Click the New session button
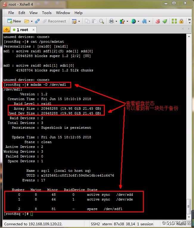Screen dimensions: 194x228 click(x=14, y=21)
